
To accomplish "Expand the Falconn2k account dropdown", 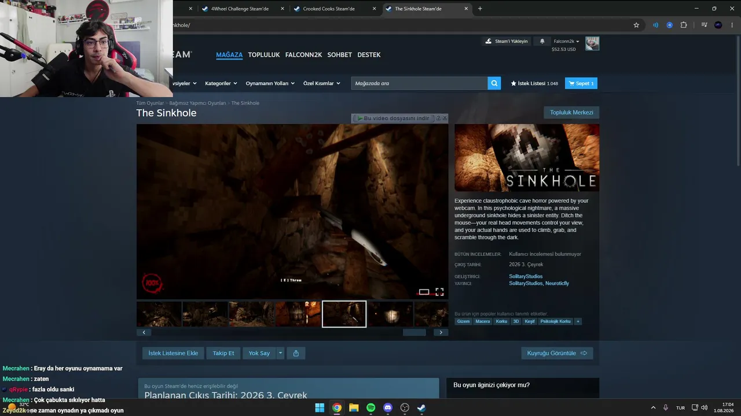I will [x=566, y=42].
